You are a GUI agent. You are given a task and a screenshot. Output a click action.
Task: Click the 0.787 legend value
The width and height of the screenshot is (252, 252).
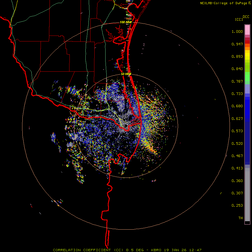tap(237, 81)
